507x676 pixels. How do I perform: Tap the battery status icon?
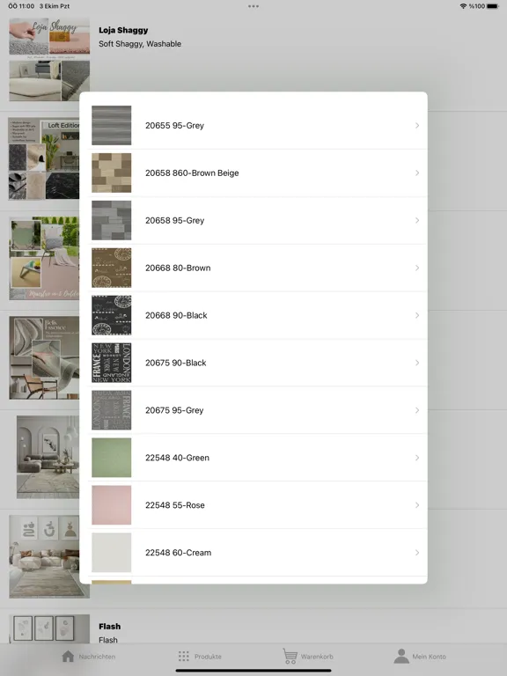[x=493, y=6]
